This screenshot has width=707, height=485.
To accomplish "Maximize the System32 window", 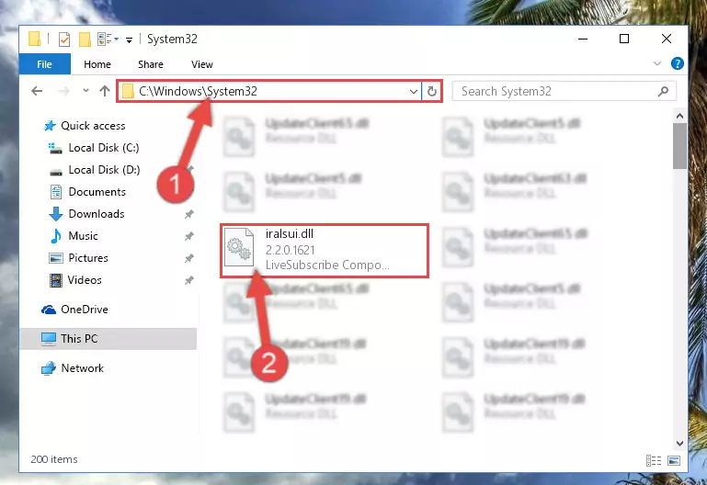I will click(x=624, y=39).
